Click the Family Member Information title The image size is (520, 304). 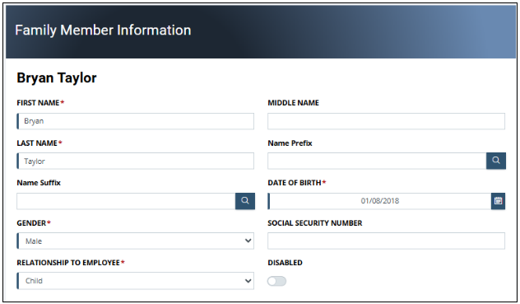pyautogui.click(x=103, y=30)
